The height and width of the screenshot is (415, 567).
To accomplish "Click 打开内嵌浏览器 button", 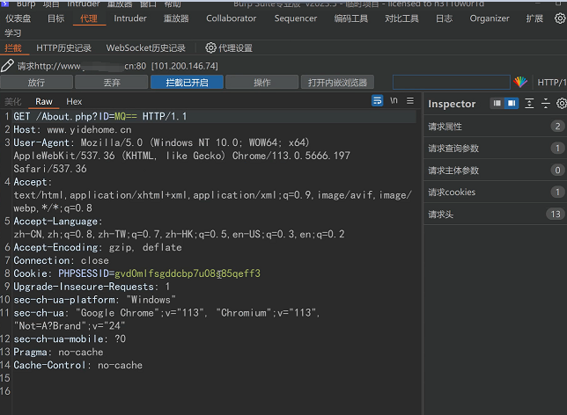I will tap(337, 83).
